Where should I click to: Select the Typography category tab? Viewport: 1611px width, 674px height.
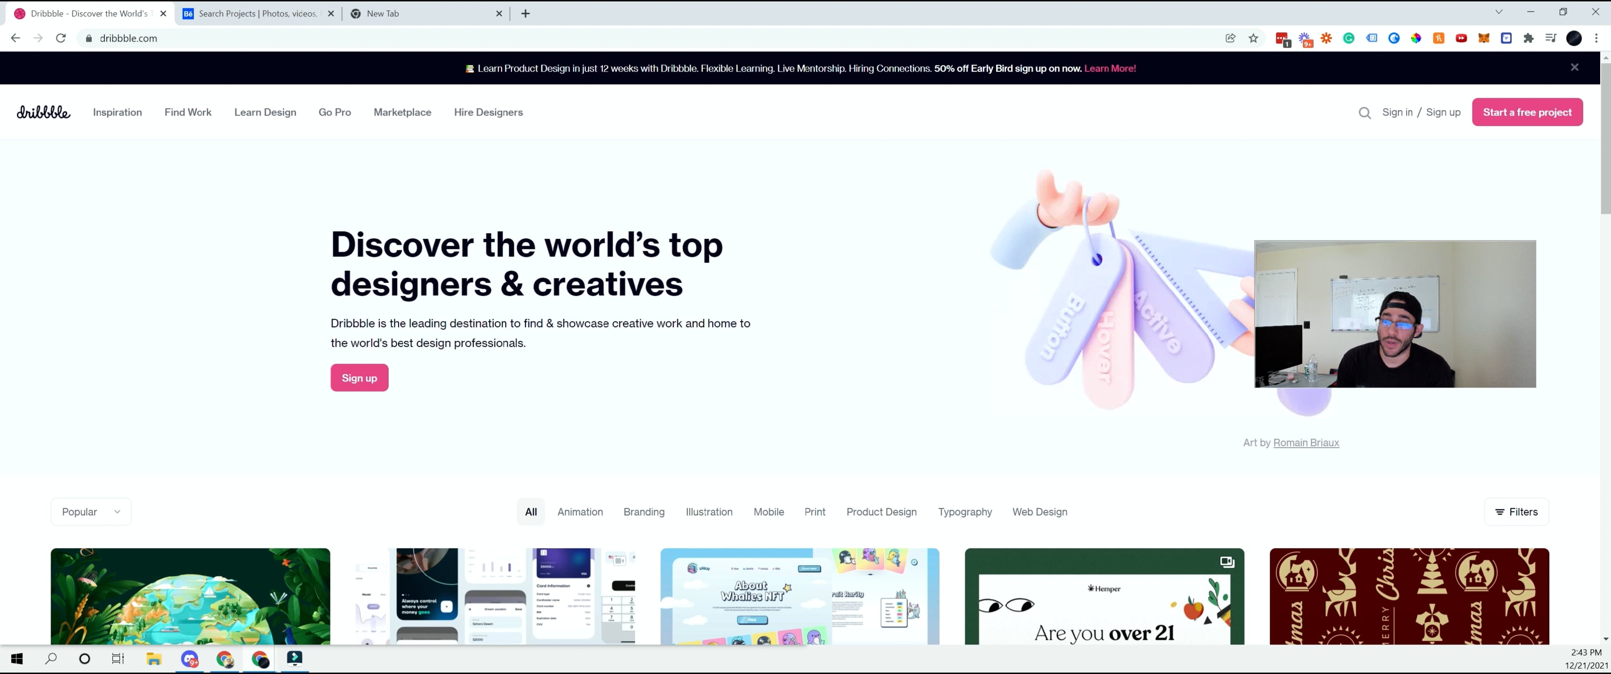pos(964,512)
